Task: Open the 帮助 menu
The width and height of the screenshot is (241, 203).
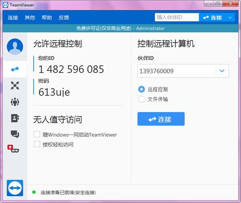Action: coord(47,17)
